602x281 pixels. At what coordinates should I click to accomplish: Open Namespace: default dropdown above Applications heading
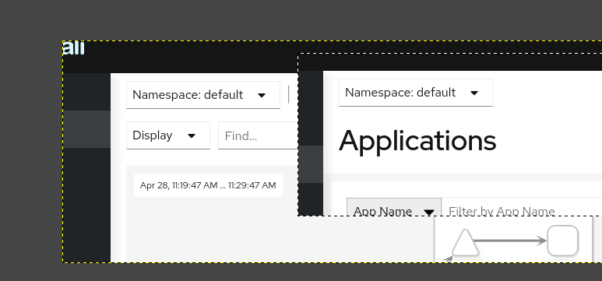coord(415,93)
